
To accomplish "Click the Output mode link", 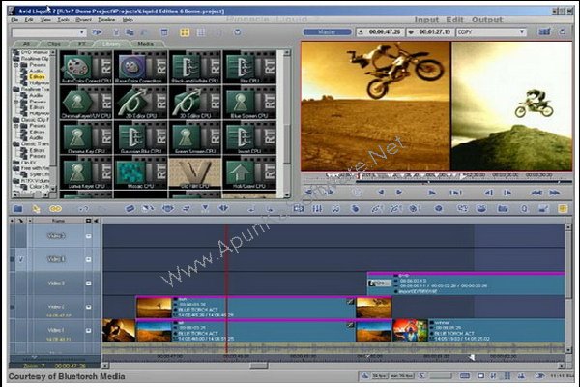I will click(487, 20).
